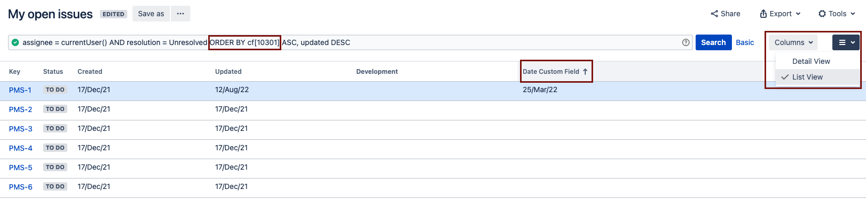Click the 17/Dec/21 updated date of PMS-6
The height and width of the screenshot is (200, 866).
pyautogui.click(x=231, y=186)
